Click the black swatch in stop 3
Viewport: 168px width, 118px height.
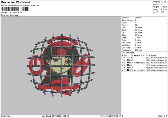click(128, 63)
